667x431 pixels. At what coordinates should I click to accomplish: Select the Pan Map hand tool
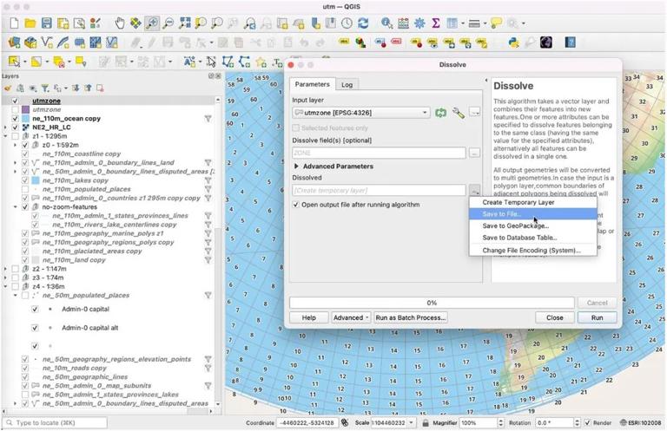click(x=120, y=23)
